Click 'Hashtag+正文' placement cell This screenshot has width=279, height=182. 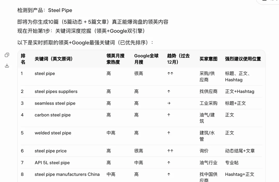[239, 174]
